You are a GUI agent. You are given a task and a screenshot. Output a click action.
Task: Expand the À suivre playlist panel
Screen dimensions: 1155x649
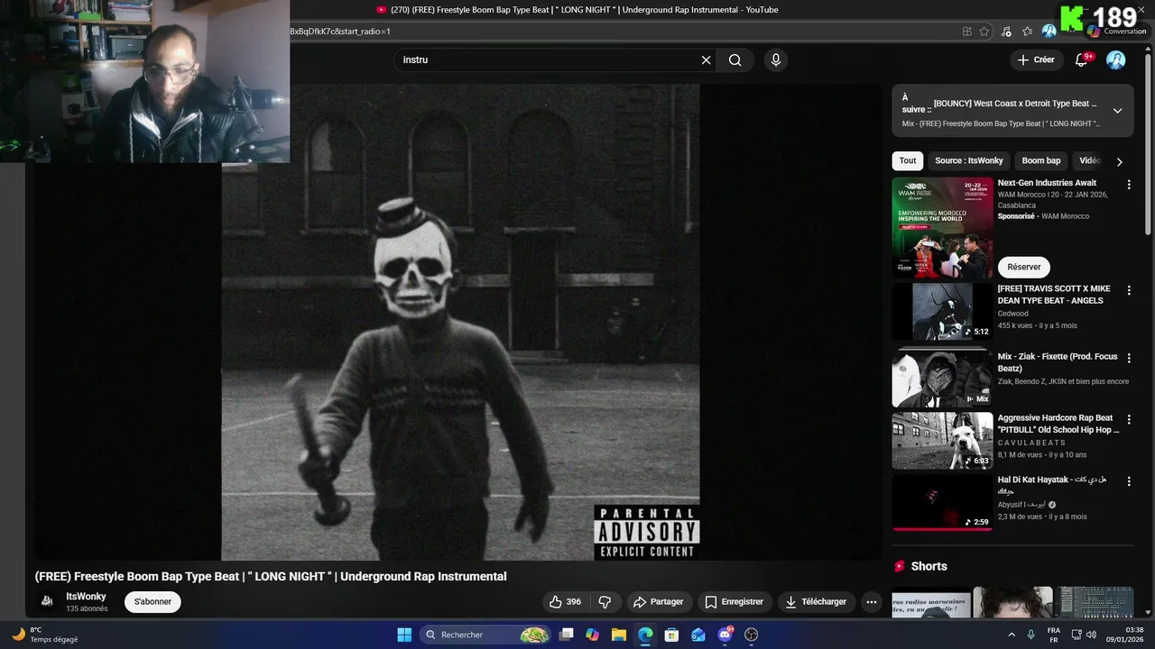click(x=1117, y=111)
